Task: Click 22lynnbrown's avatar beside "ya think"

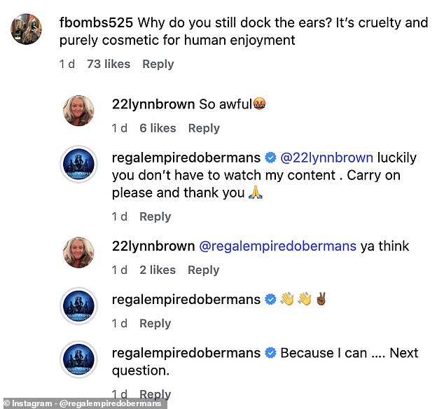Action: pos(78,252)
